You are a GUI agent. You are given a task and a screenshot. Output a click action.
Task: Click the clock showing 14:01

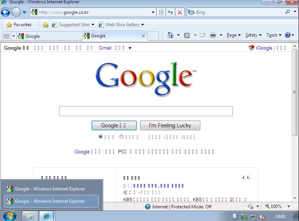(x=280, y=217)
